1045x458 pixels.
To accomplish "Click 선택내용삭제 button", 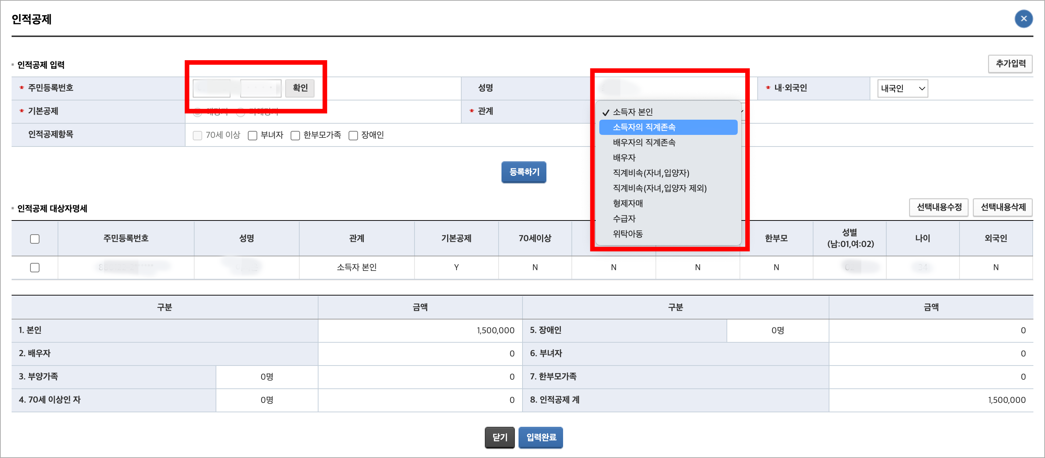I will coord(1003,207).
